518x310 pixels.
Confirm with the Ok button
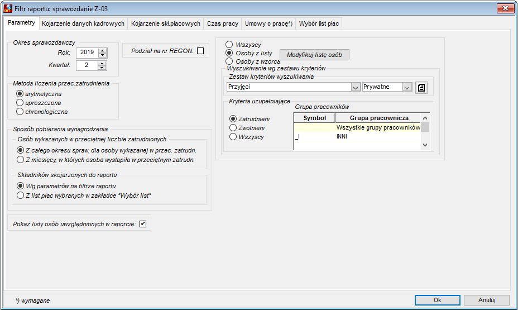tap(438, 300)
